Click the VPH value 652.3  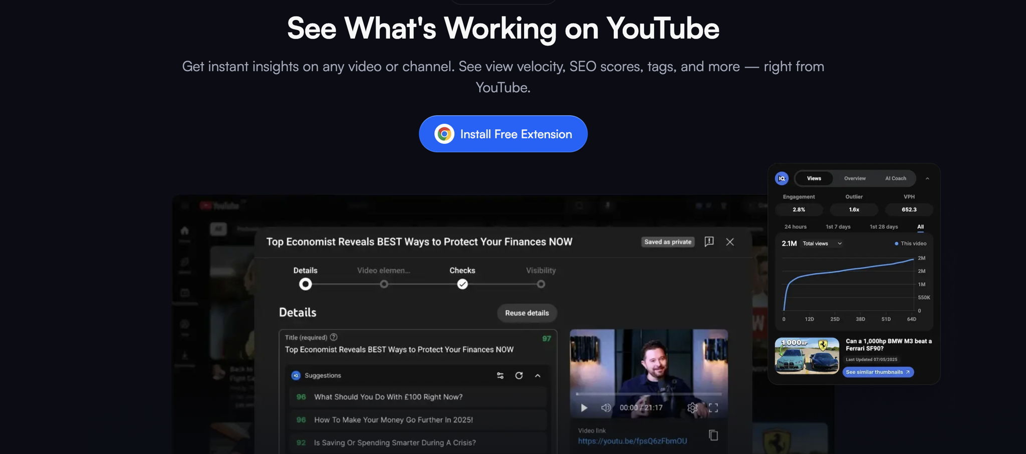coord(909,209)
